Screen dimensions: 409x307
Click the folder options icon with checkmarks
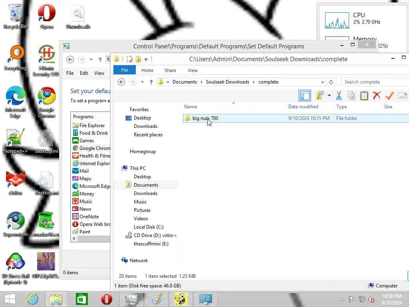(320, 96)
